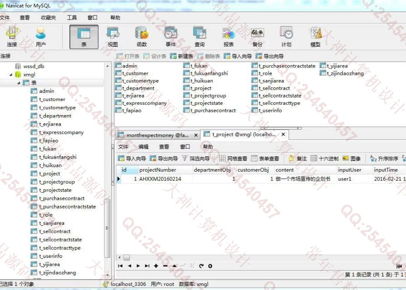Close the monthexpectmoney tab
The image size is (406, 290).
click(196, 135)
